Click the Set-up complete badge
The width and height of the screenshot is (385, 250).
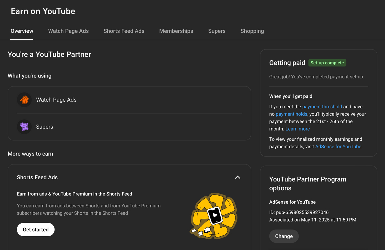pyautogui.click(x=327, y=63)
